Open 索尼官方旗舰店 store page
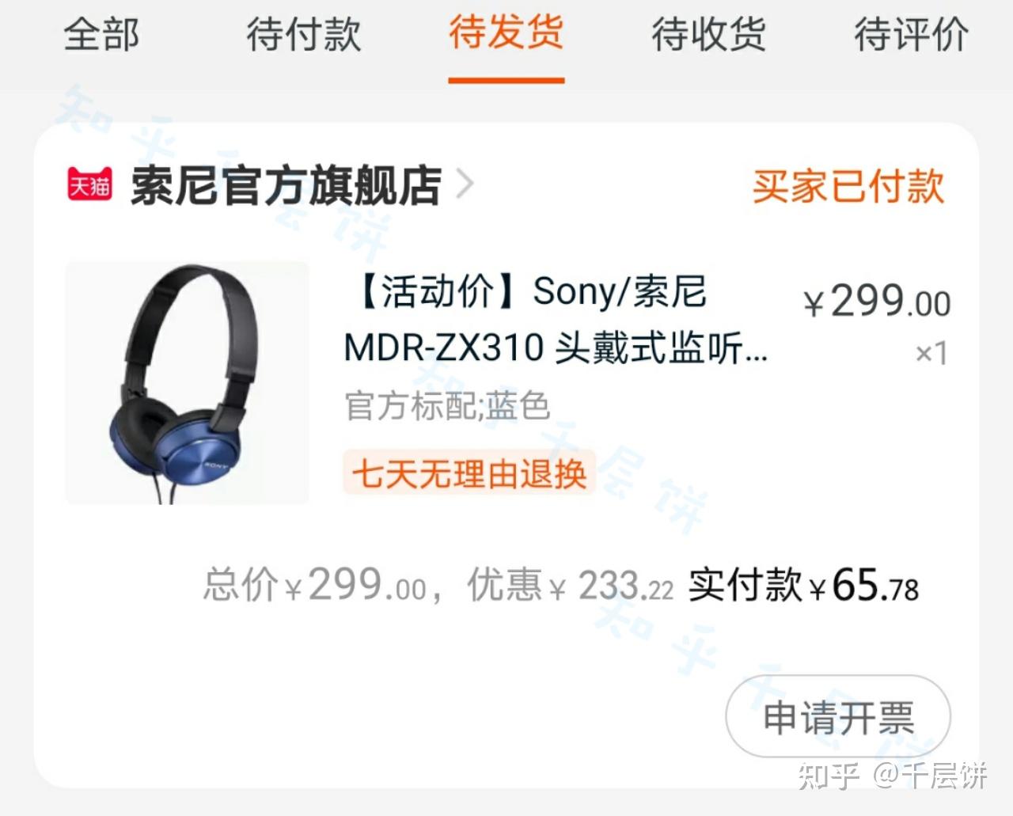Viewport: 1013px width, 816px height. pyautogui.click(x=286, y=185)
